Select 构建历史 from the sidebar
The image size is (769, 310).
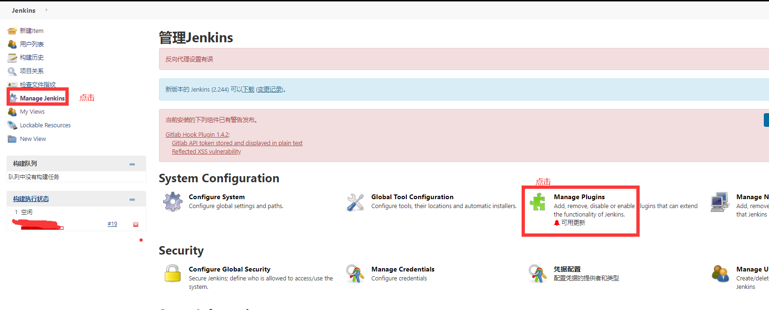point(32,57)
